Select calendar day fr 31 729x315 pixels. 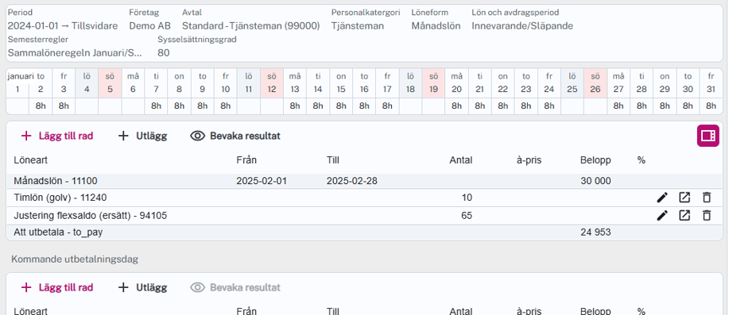click(711, 83)
